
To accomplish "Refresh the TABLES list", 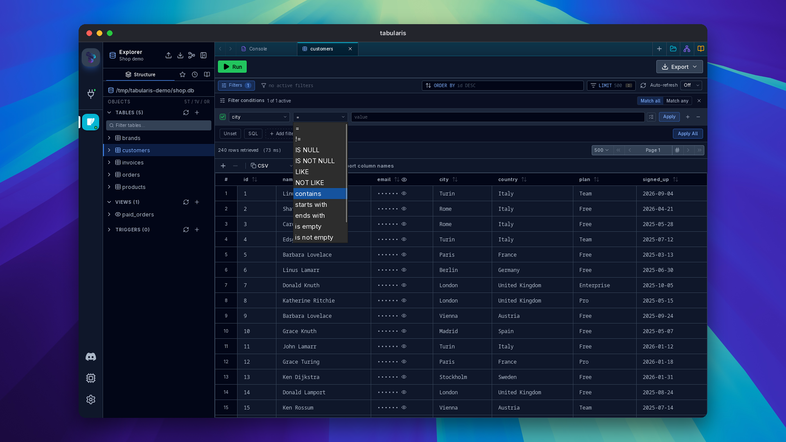I will point(186,113).
